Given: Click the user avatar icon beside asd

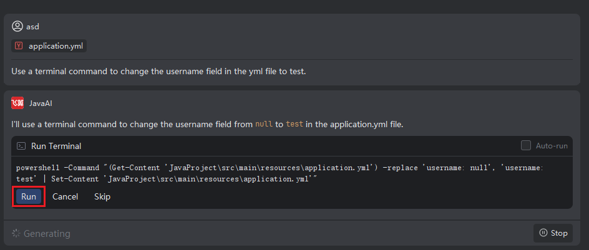Looking at the screenshot, I should pyautogui.click(x=17, y=27).
